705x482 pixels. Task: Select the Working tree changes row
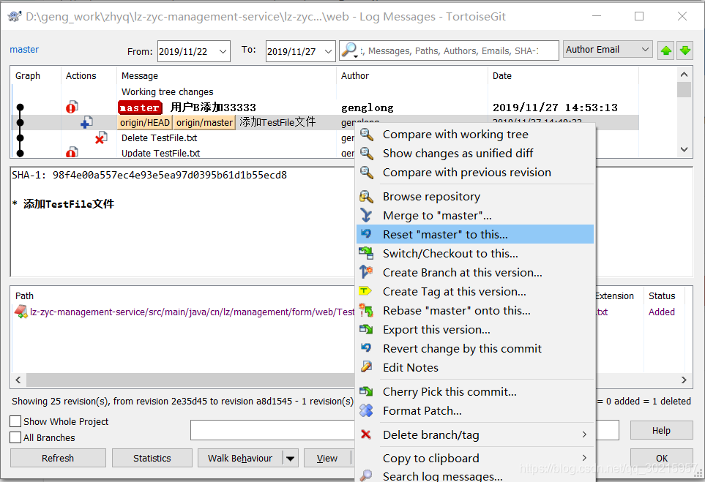324,91
